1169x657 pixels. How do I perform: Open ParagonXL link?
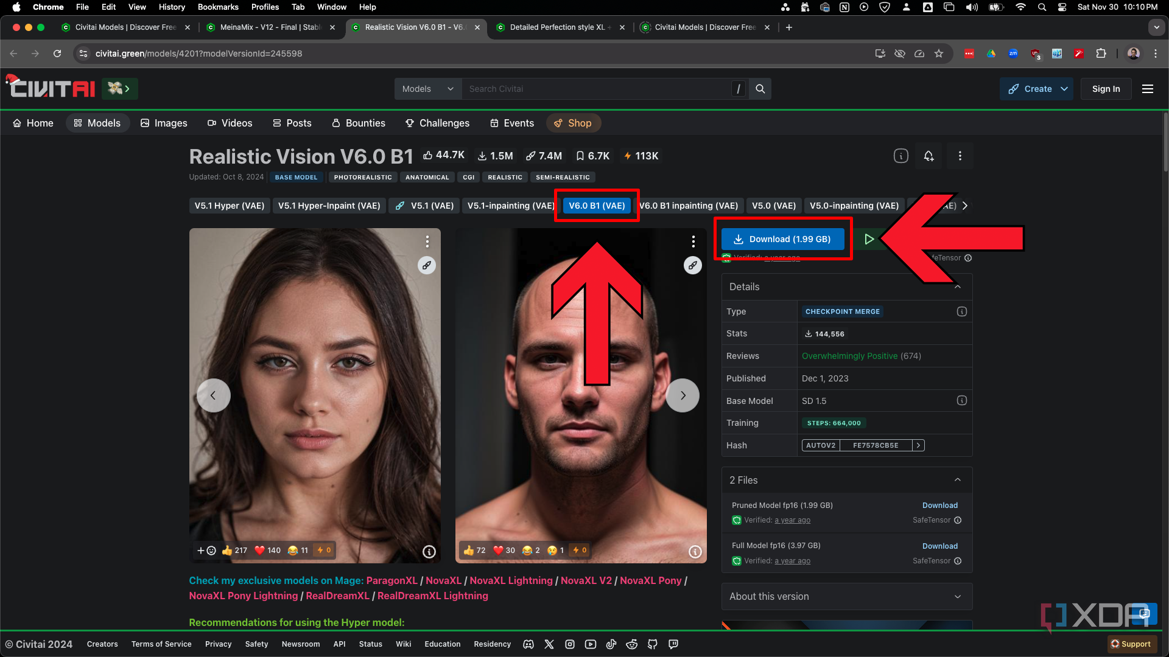(392, 580)
